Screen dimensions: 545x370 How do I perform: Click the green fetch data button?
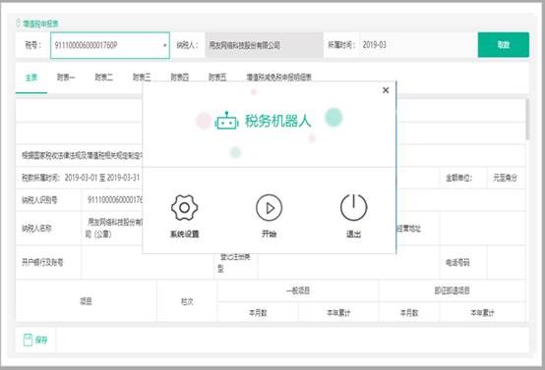click(504, 45)
